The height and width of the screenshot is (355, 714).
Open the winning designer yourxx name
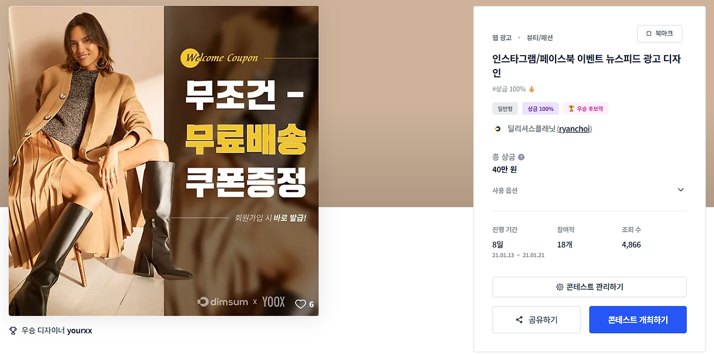(x=79, y=330)
